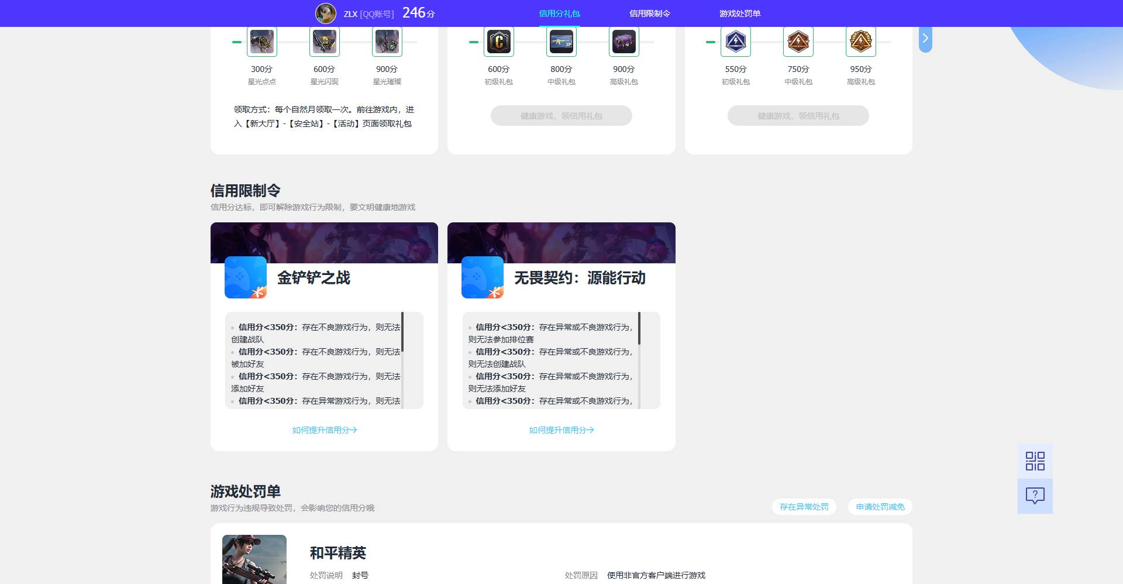Click the 无畏契约 banner image

[561, 243]
